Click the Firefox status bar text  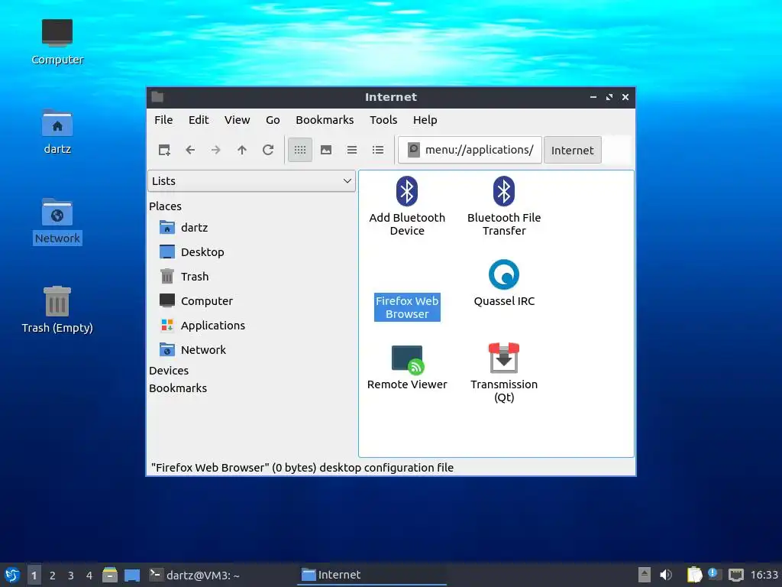point(302,468)
